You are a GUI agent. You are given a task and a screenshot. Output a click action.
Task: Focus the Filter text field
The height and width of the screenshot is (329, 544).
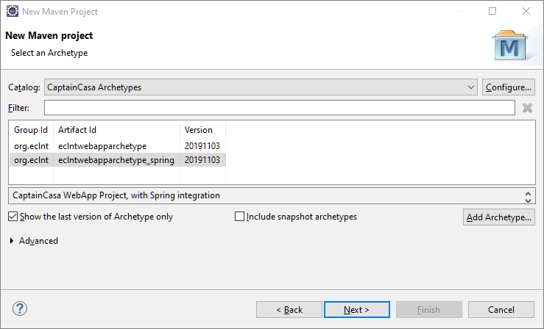tap(279, 108)
